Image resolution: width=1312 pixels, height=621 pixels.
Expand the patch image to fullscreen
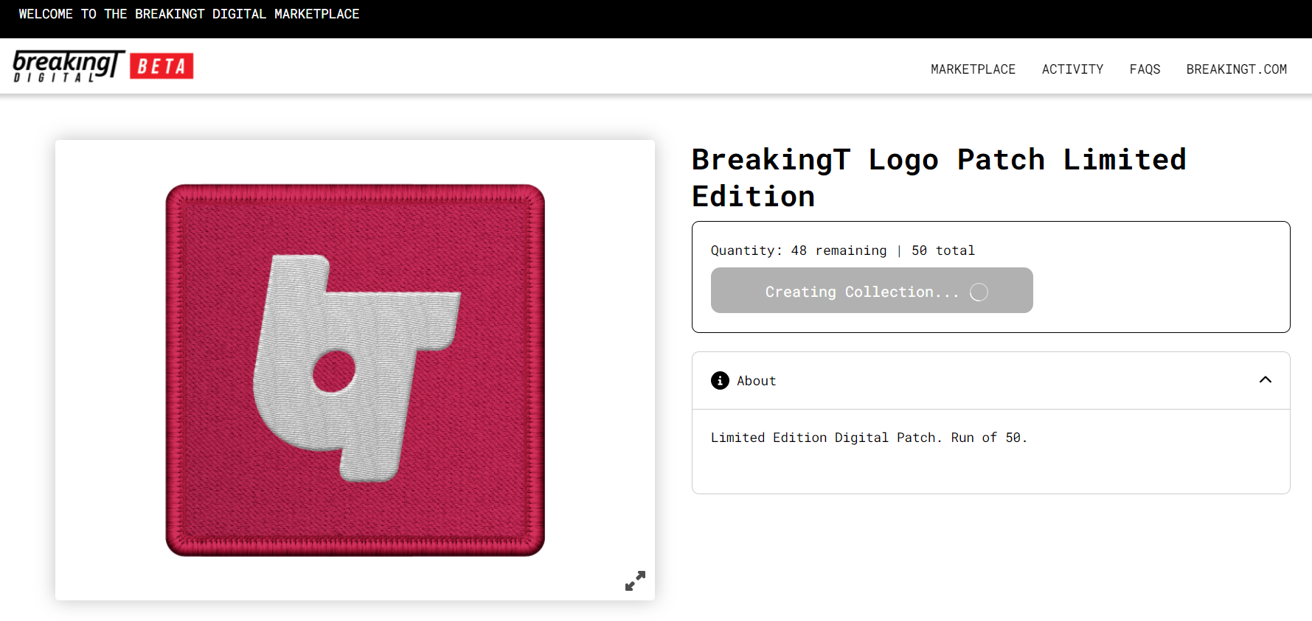click(635, 580)
